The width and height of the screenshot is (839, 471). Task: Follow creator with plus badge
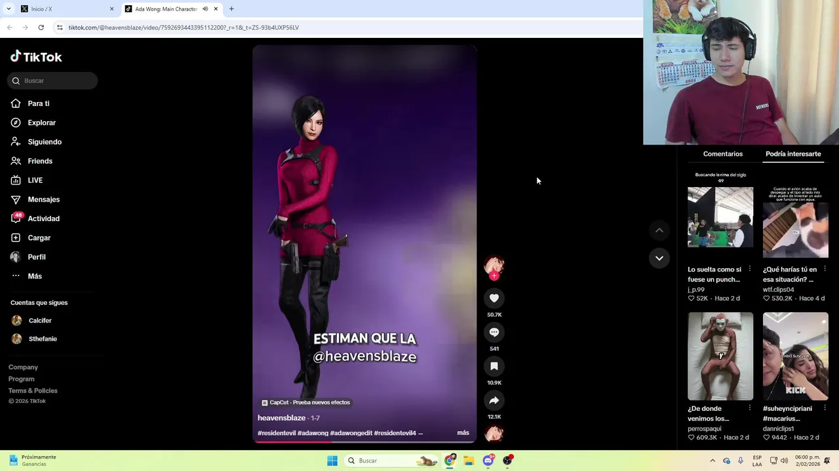(x=494, y=276)
